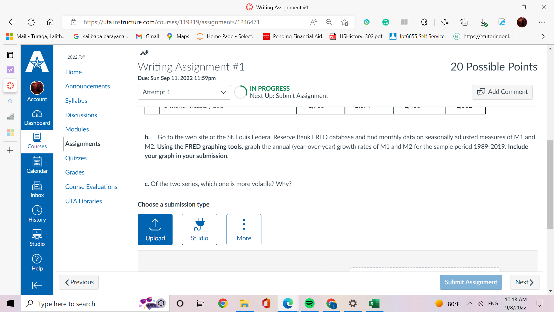This screenshot has width=554, height=312.
Task: Open the Calendar icon in sidebar
Action: point(37,165)
